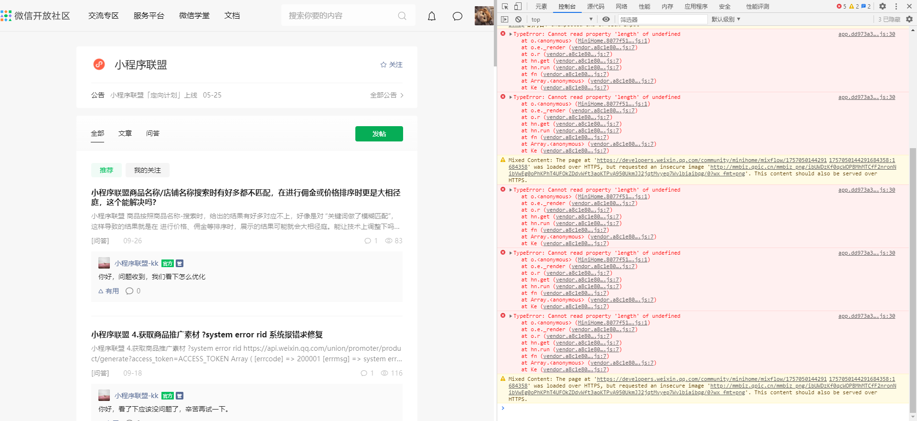Viewport: 917px width, 421px height.
Task: Follow 小程序联盟 with the star 关注 button
Action: pyautogui.click(x=392, y=65)
